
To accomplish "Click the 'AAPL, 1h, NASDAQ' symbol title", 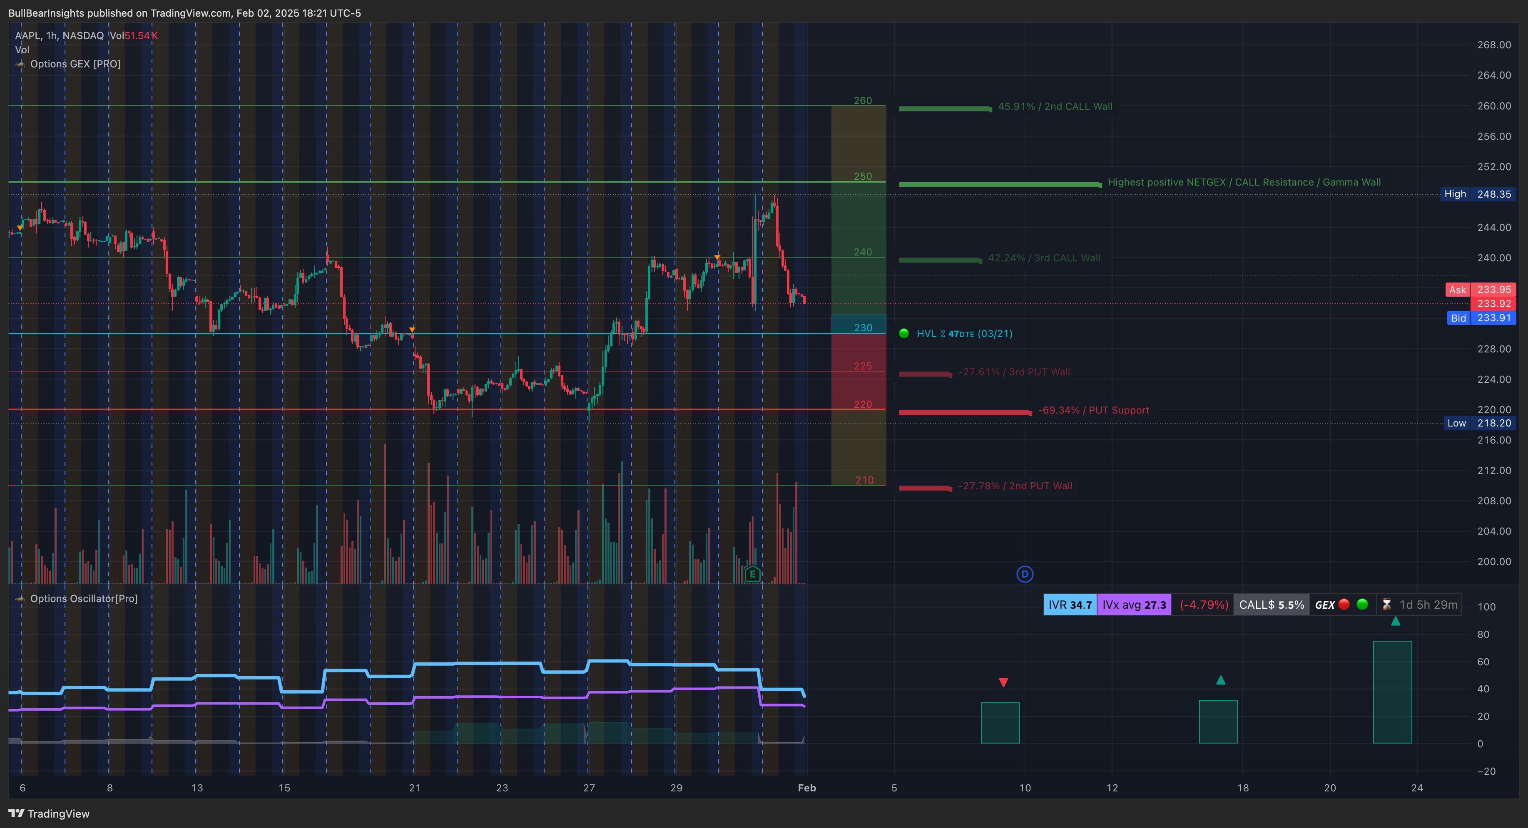I will click(59, 35).
